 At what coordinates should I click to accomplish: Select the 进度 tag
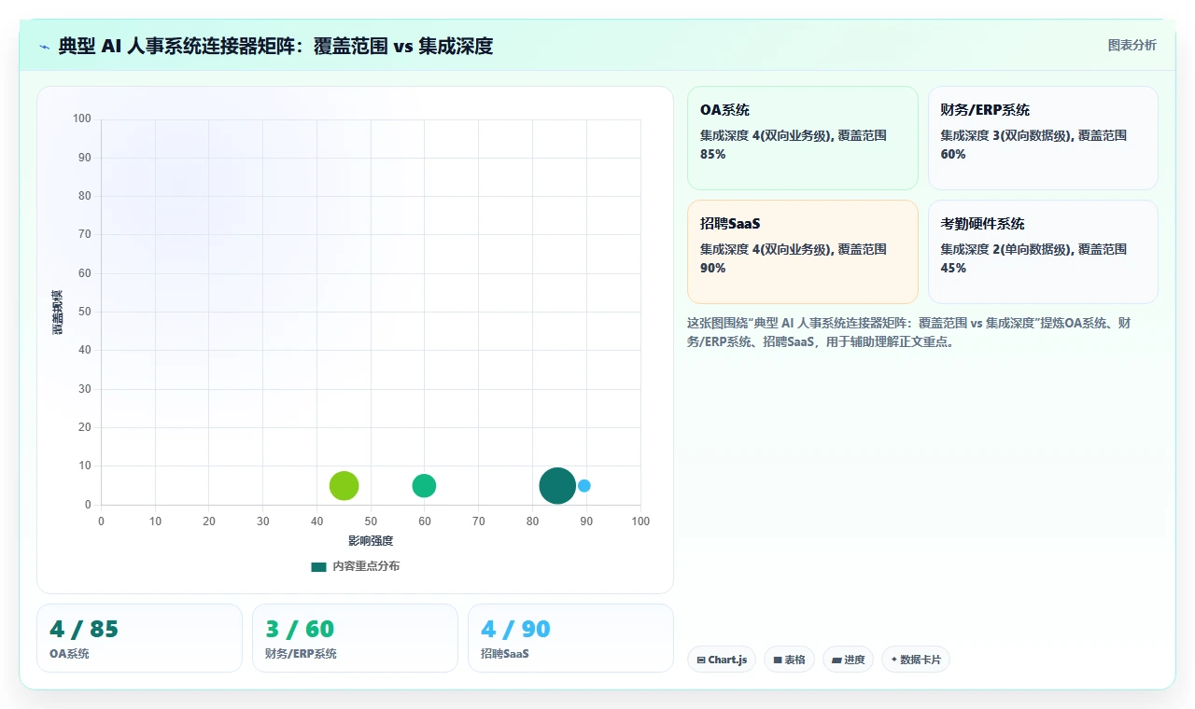(848, 660)
